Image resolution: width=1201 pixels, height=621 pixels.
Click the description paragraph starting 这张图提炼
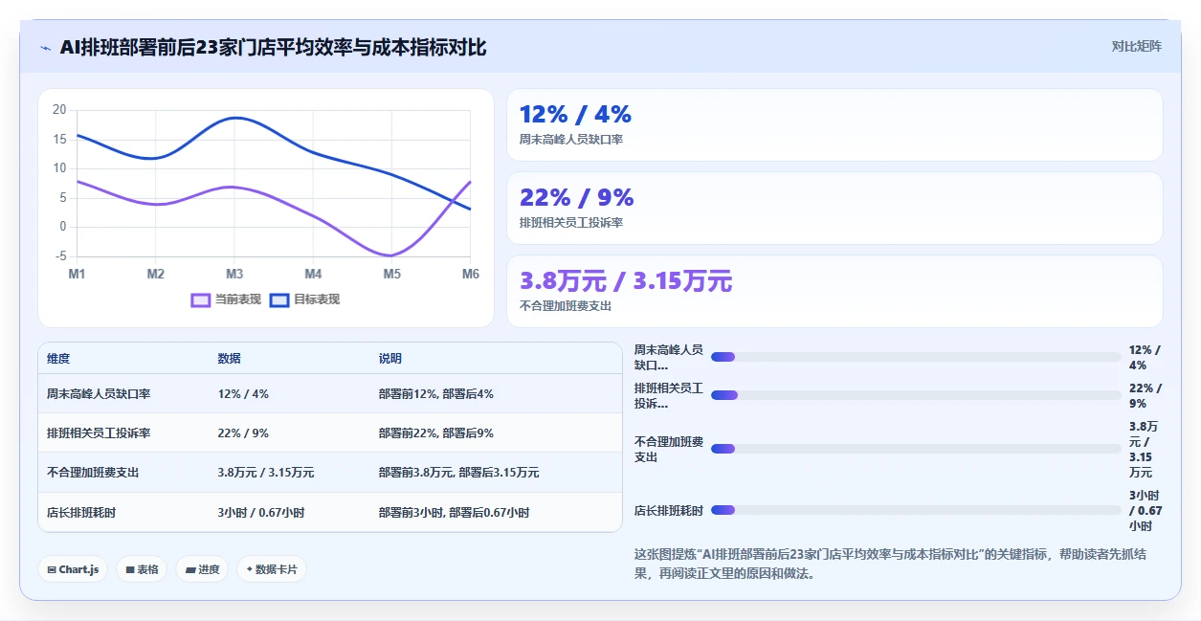tap(890, 565)
